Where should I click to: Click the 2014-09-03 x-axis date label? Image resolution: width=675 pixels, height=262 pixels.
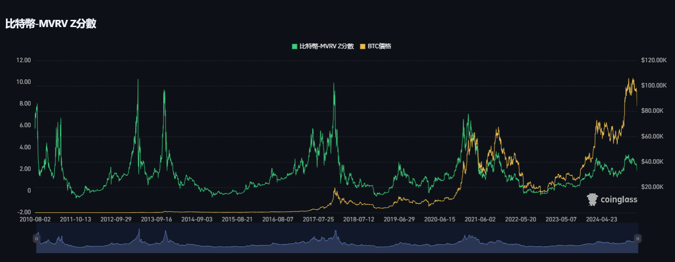click(x=197, y=219)
